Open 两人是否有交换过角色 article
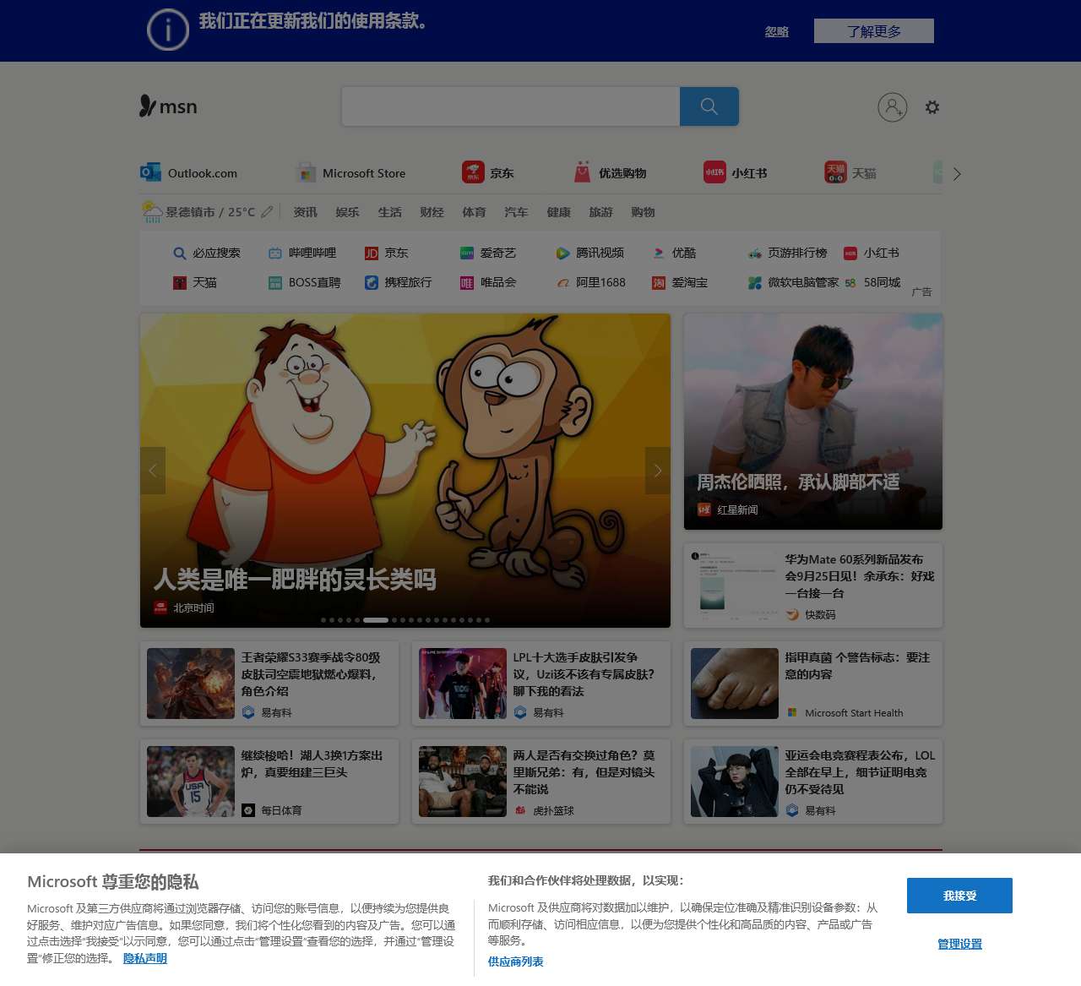The height and width of the screenshot is (986, 1081). coord(541,782)
